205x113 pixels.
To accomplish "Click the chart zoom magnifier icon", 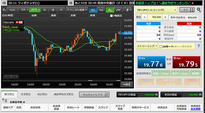I will coord(11,77).
